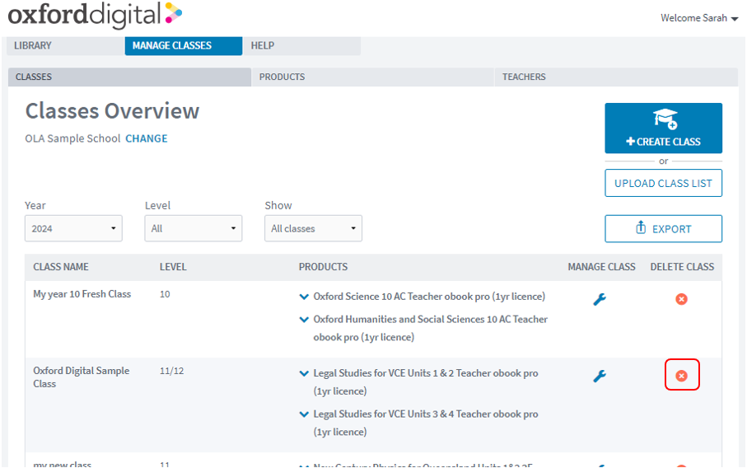Click My year 10 Fresh Class name

pos(82,294)
